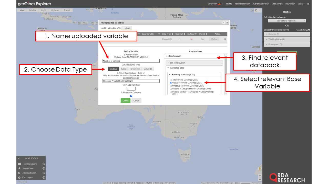Image resolution: width=328 pixels, height=184 pixels.
Task: Expand the Common (5) folder
Action: click(287, 34)
